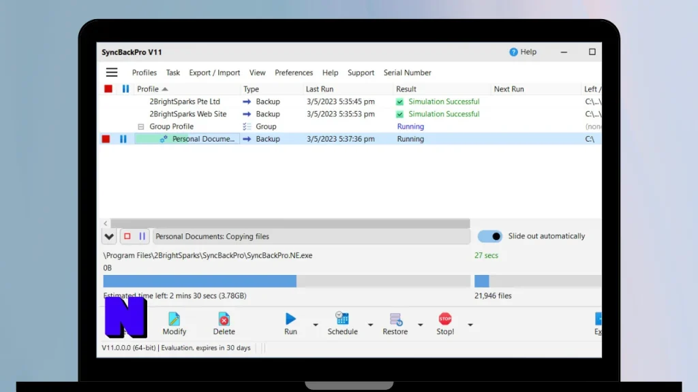Screen dimensions: 698x392
Task: Click the Schedule calendar icon
Action: [x=342, y=318]
